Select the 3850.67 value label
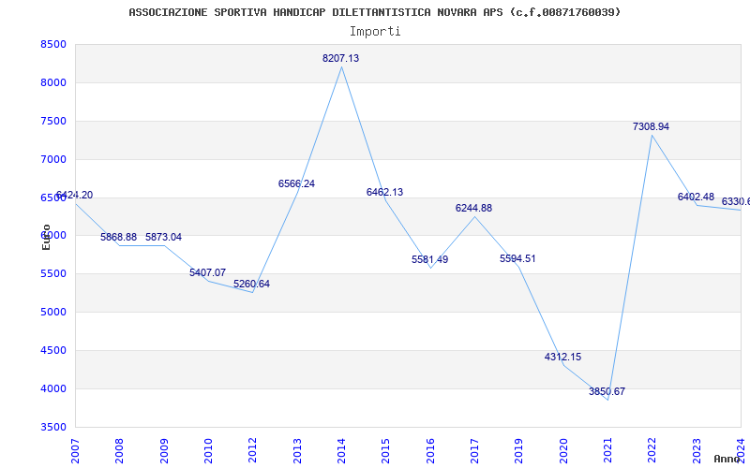Viewport: 750px width, 468px height. [607, 391]
